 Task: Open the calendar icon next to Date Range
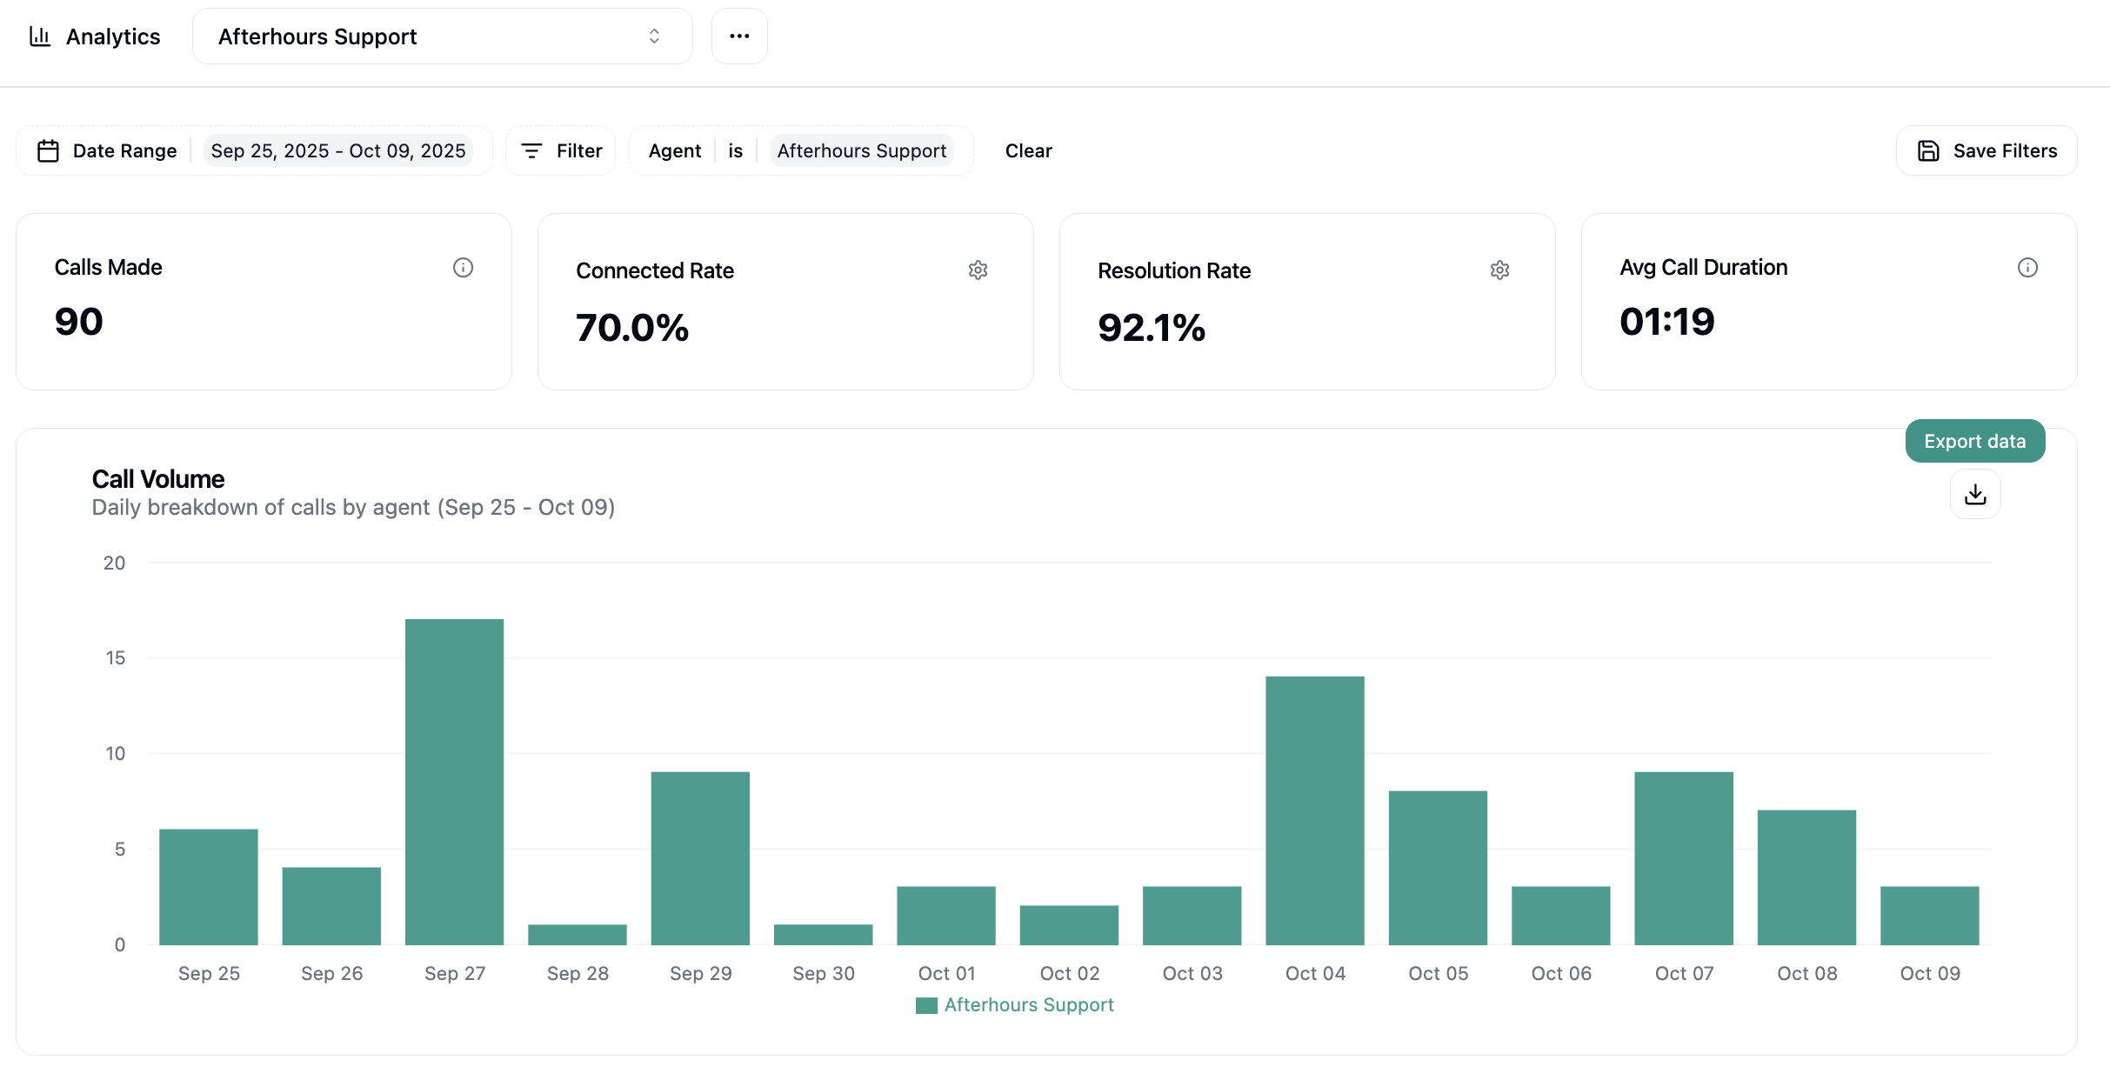[50, 150]
